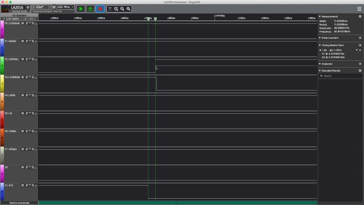Open LA2016 device settings gear

coord(28,7)
